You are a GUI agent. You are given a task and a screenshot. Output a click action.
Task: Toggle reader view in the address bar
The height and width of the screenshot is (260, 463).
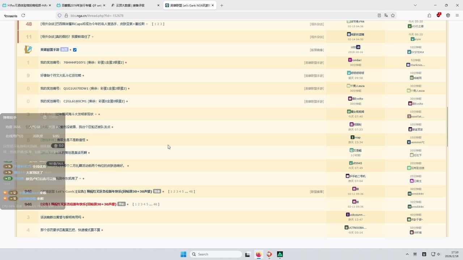tap(379, 16)
